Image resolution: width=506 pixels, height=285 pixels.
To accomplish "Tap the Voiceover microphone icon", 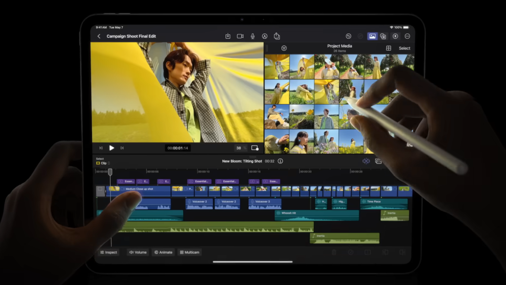I will point(253,36).
